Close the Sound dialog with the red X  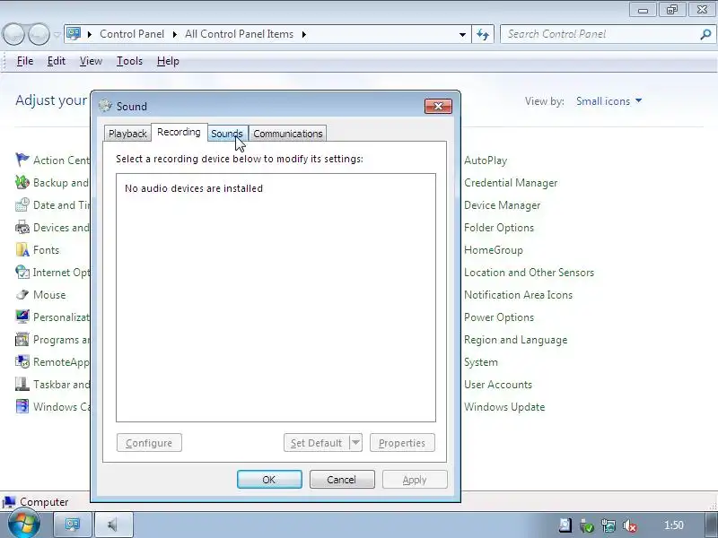(x=438, y=106)
